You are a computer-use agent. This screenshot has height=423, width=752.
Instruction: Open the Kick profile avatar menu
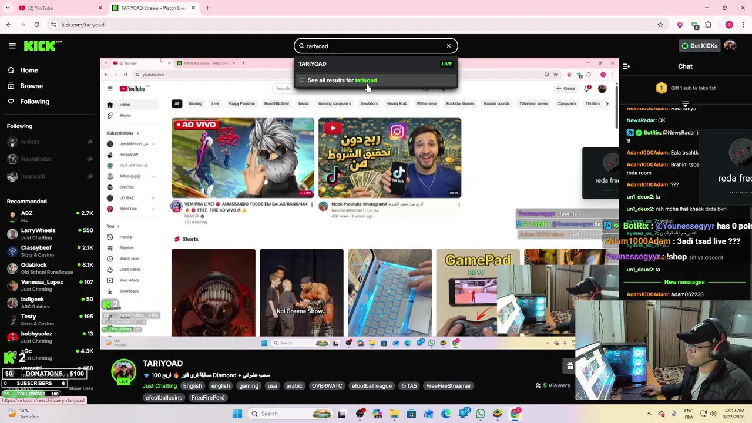coord(730,46)
